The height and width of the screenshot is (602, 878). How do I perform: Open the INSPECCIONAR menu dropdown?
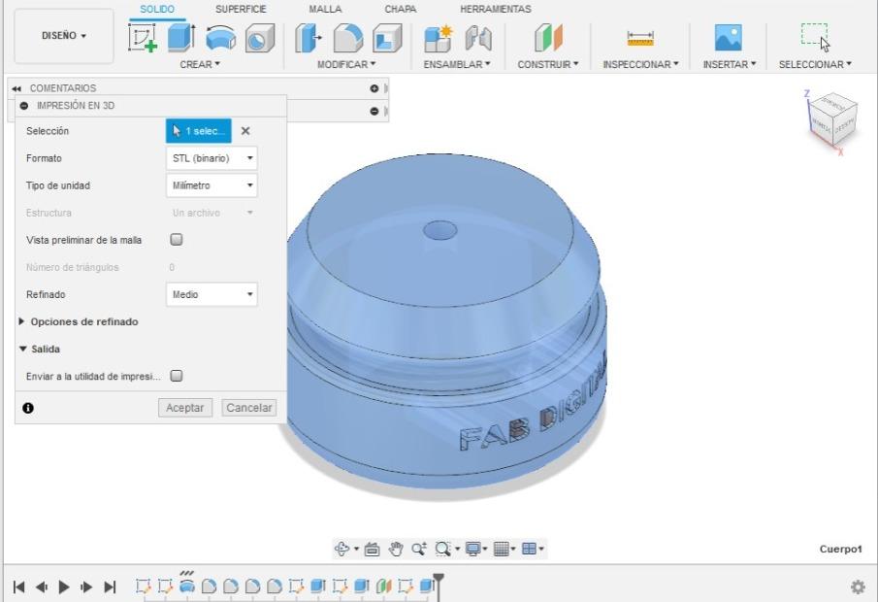[x=640, y=64]
